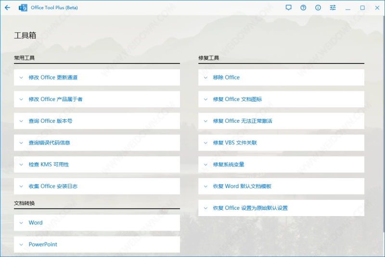This screenshot has height=257, width=385.
Task: Expand chevron for 修复 Office 无法正常激活
Action: (206, 121)
